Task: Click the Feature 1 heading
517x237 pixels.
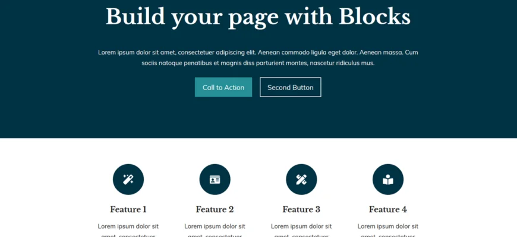Action: pyautogui.click(x=128, y=209)
